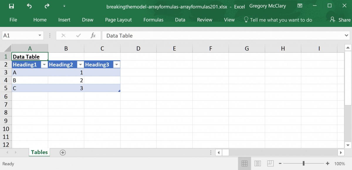The height and width of the screenshot is (170, 352).
Task: Click the Tell Me lightbulb
Action: [246, 20]
